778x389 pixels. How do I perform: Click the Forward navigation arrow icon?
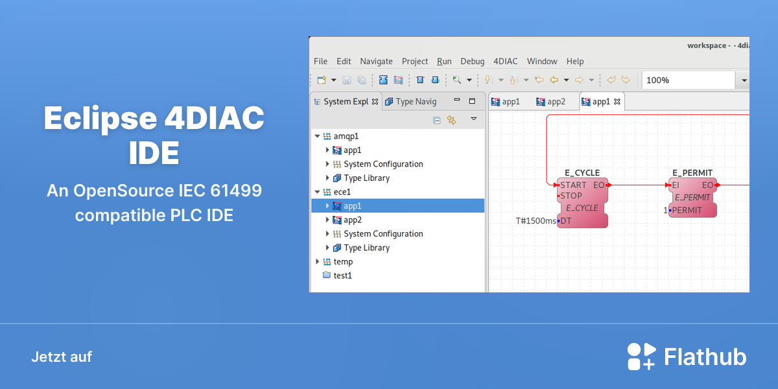(x=580, y=80)
